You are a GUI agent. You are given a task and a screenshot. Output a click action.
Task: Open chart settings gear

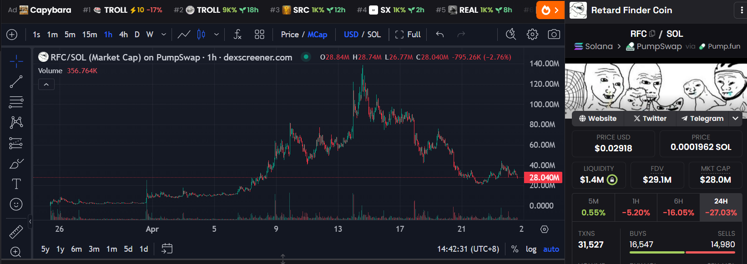point(532,35)
